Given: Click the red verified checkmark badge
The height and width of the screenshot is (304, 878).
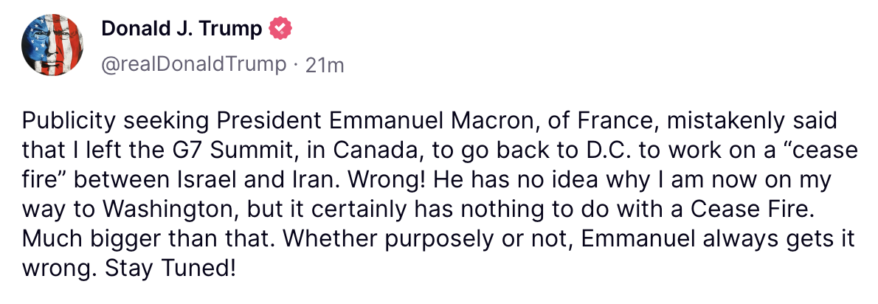Looking at the screenshot, I should (280, 28).
